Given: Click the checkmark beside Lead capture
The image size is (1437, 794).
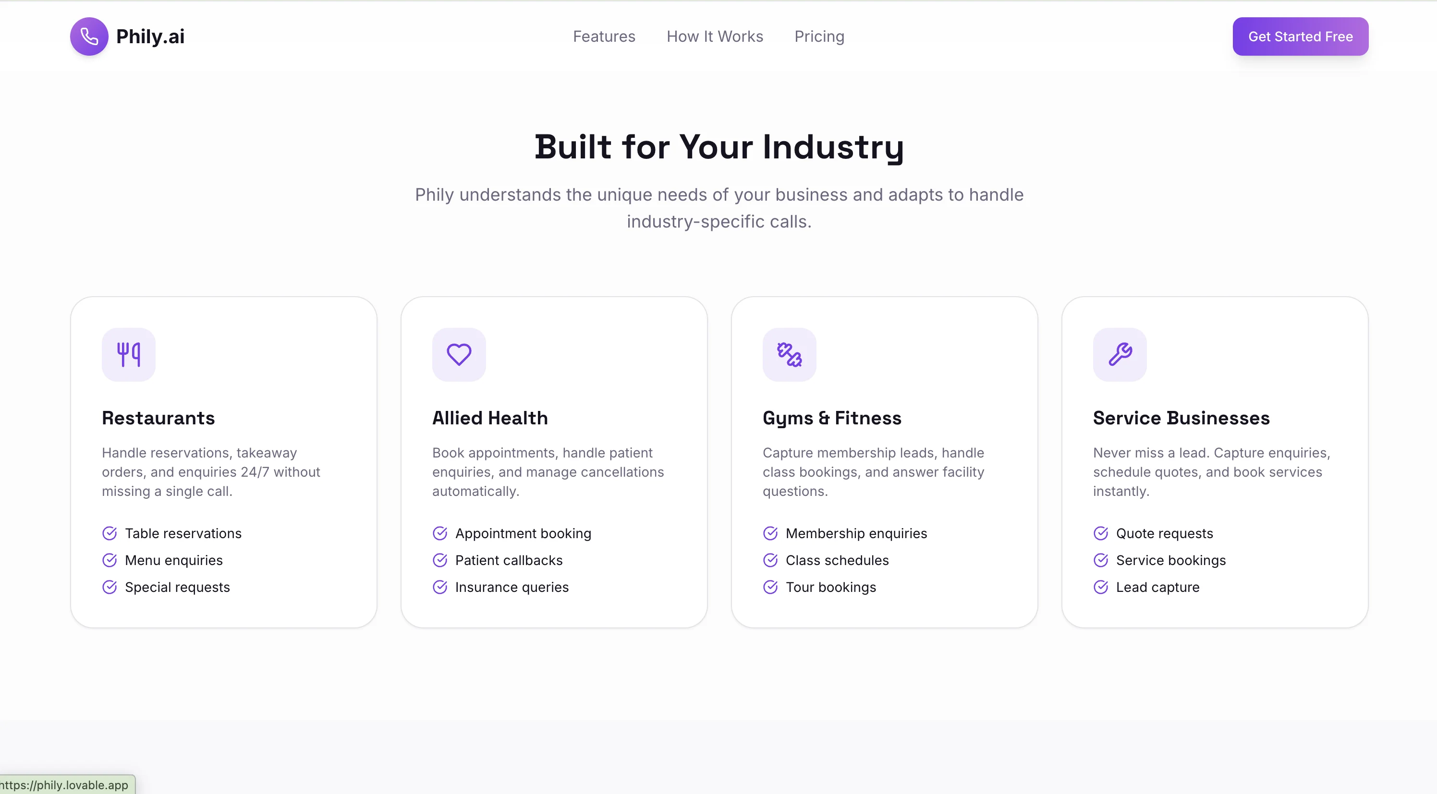Looking at the screenshot, I should [1100, 587].
